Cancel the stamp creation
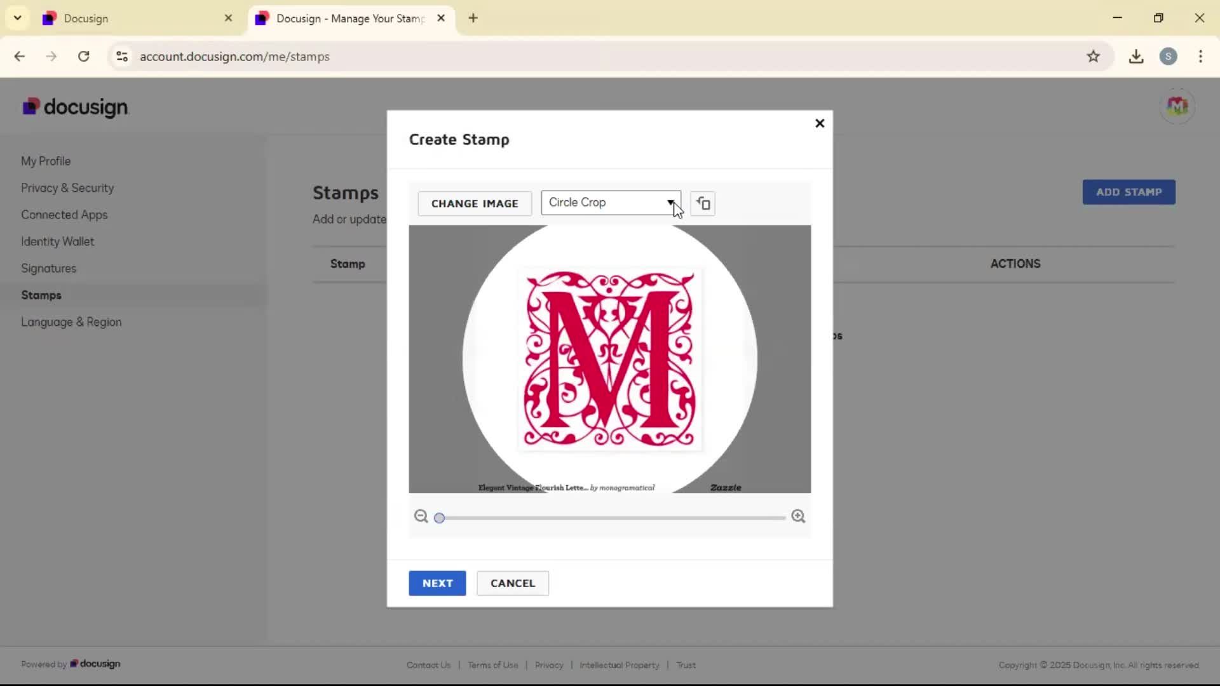Image resolution: width=1220 pixels, height=686 pixels. click(x=513, y=583)
